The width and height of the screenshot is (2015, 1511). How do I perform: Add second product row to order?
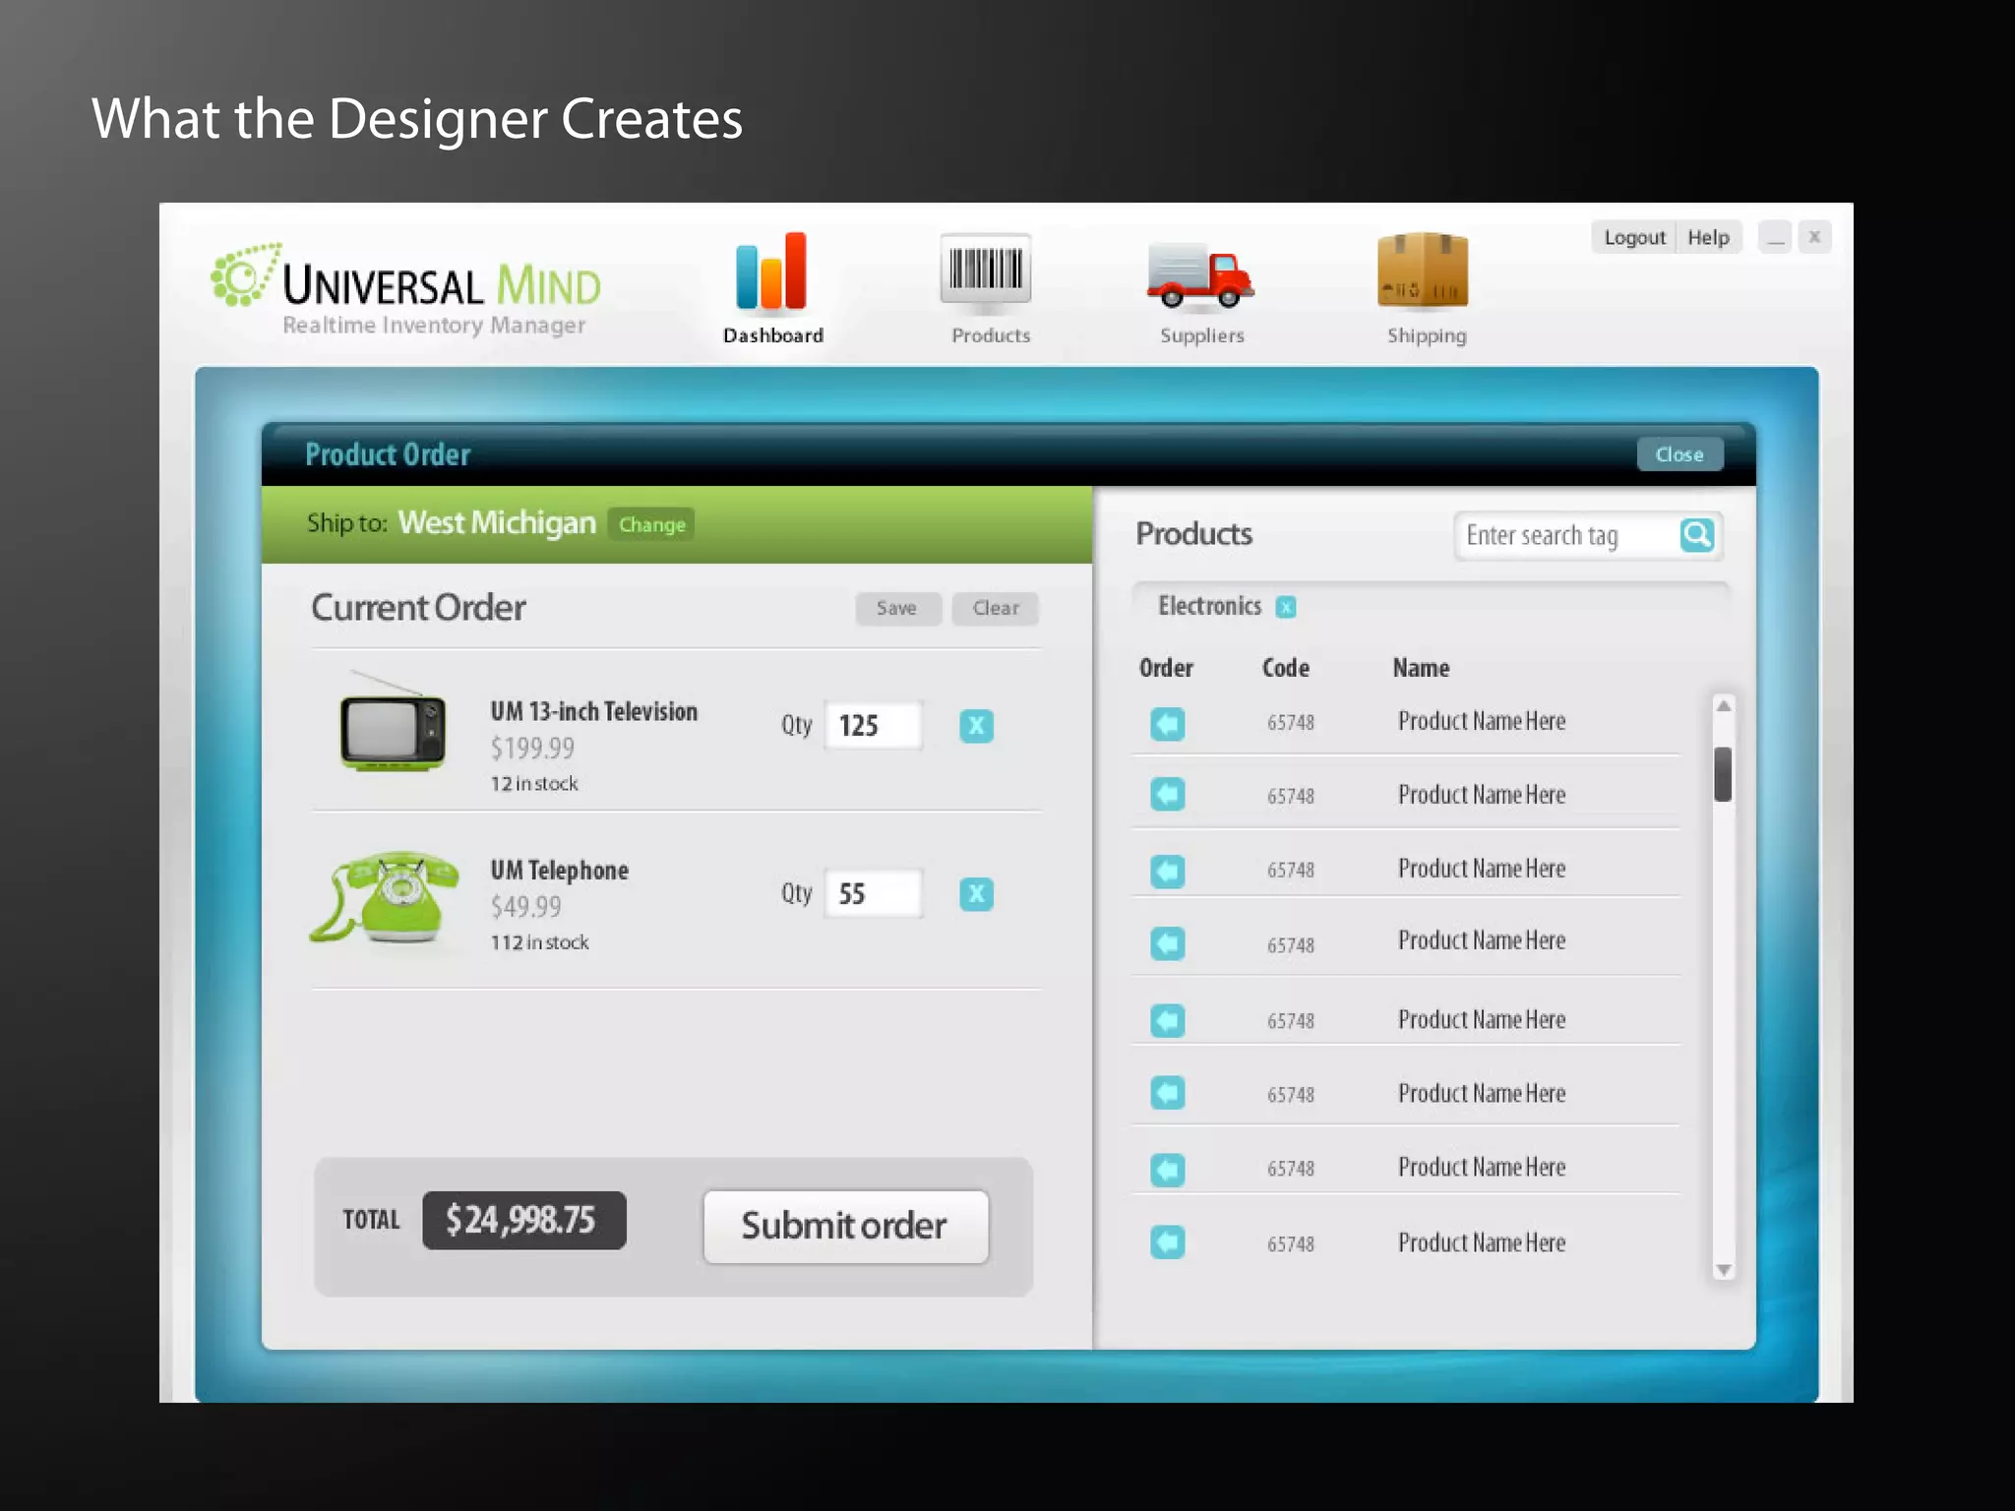tap(1167, 794)
